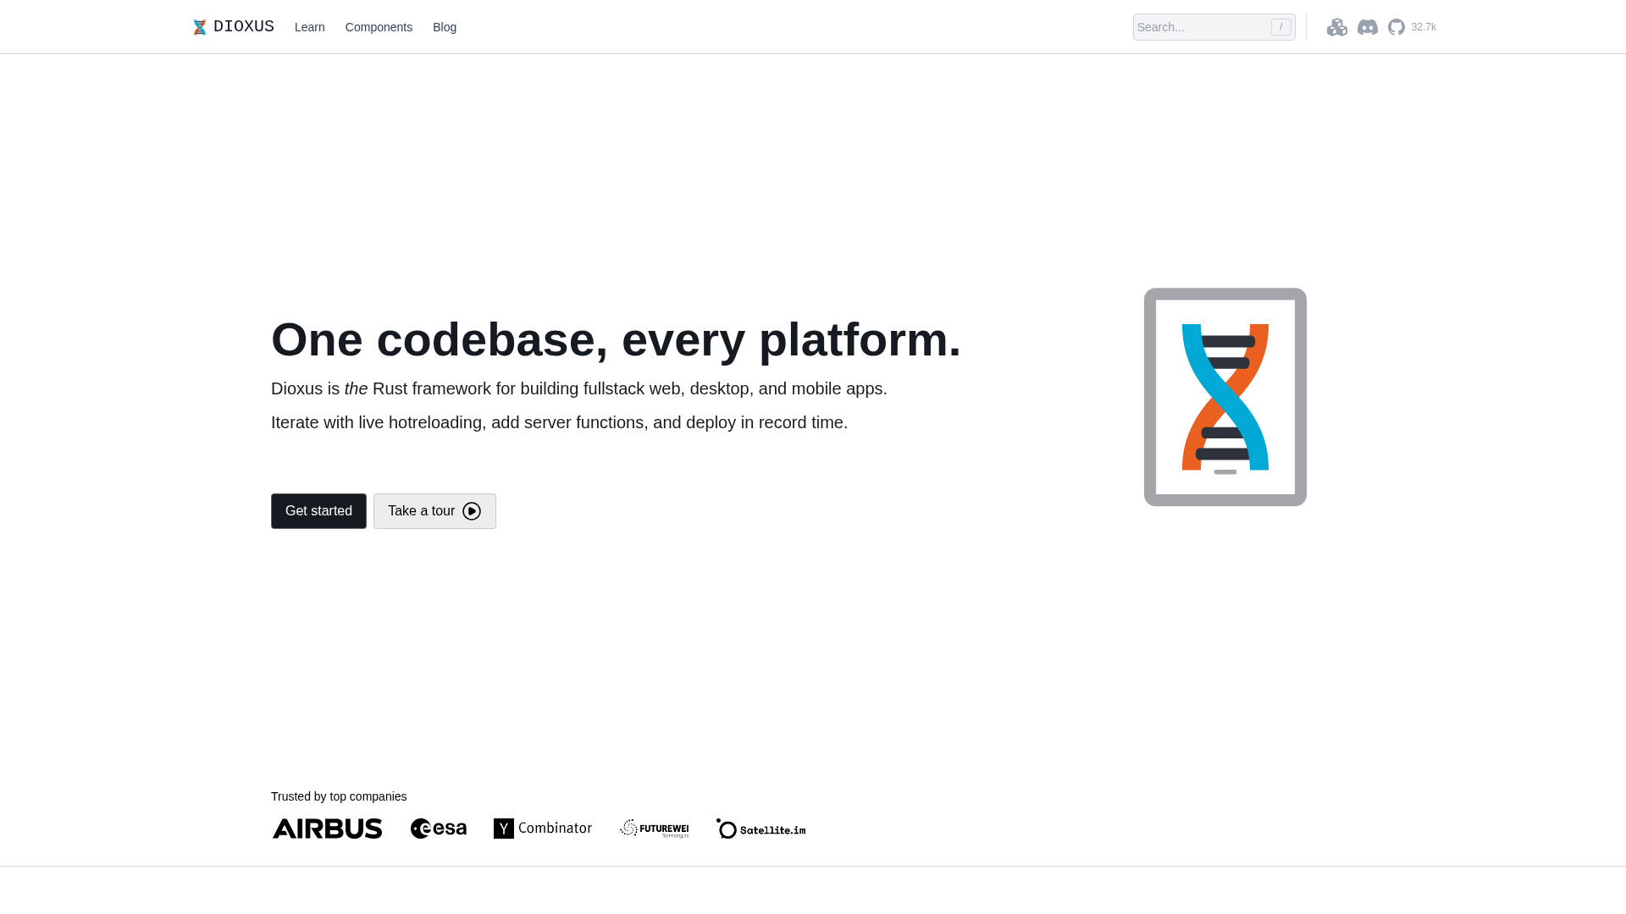Click the slash shortcut badge in search
The height and width of the screenshot is (914, 1626).
click(x=1280, y=26)
